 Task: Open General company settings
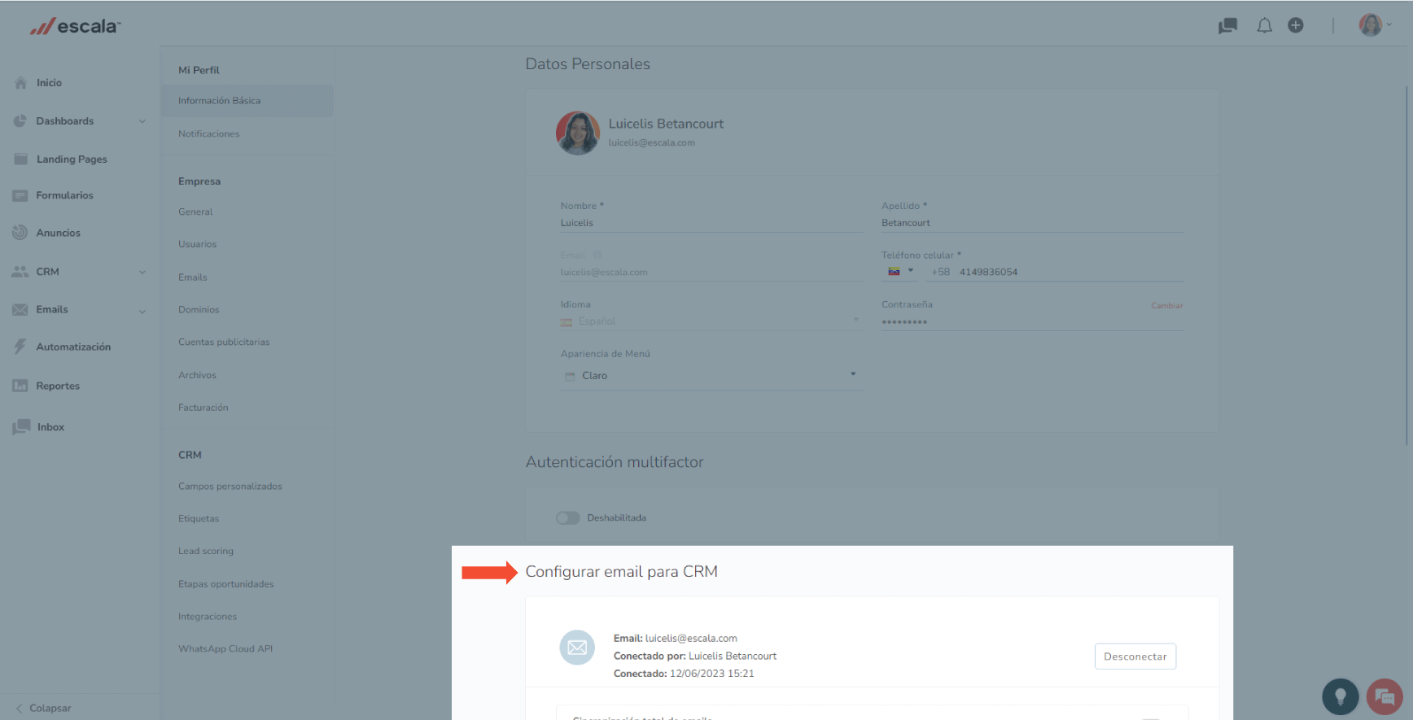pos(195,212)
